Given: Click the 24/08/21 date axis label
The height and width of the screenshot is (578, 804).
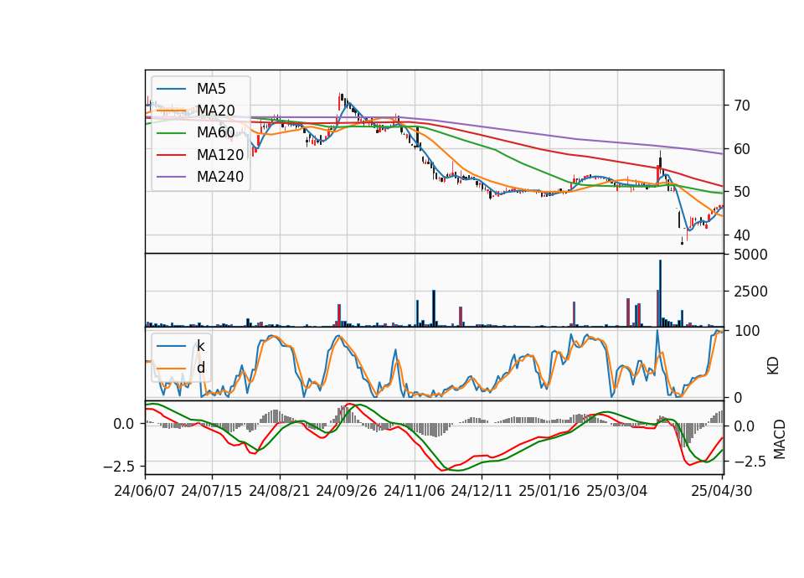Looking at the screenshot, I should pyautogui.click(x=280, y=491).
